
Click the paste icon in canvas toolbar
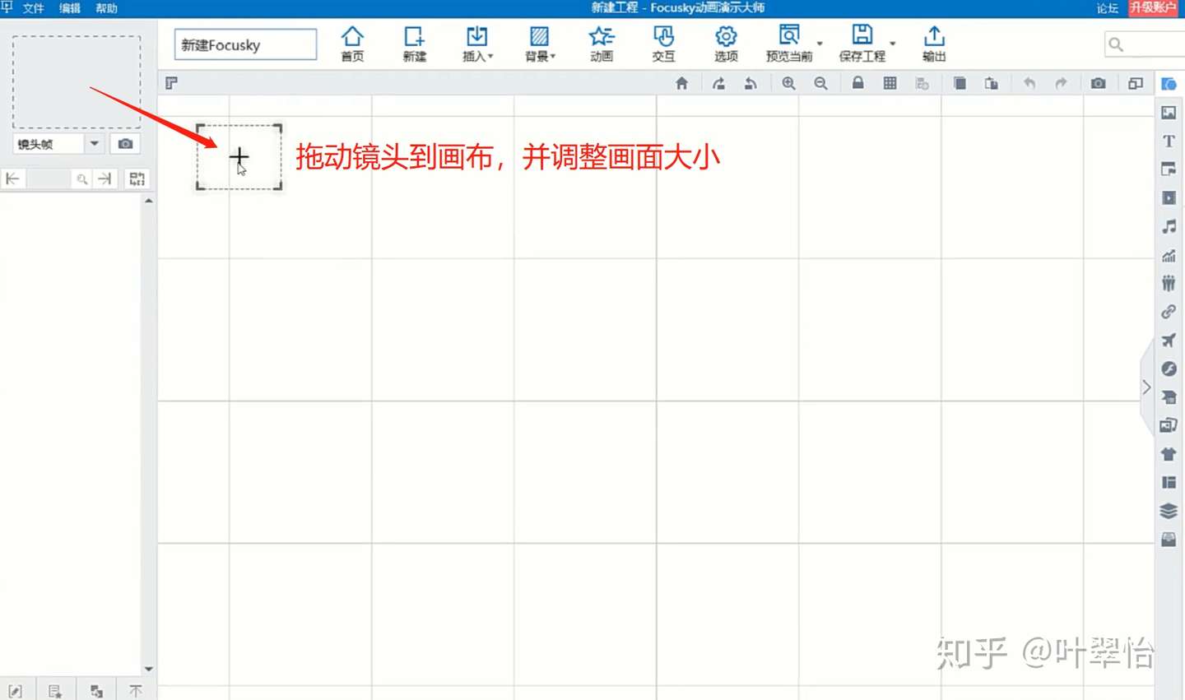992,83
